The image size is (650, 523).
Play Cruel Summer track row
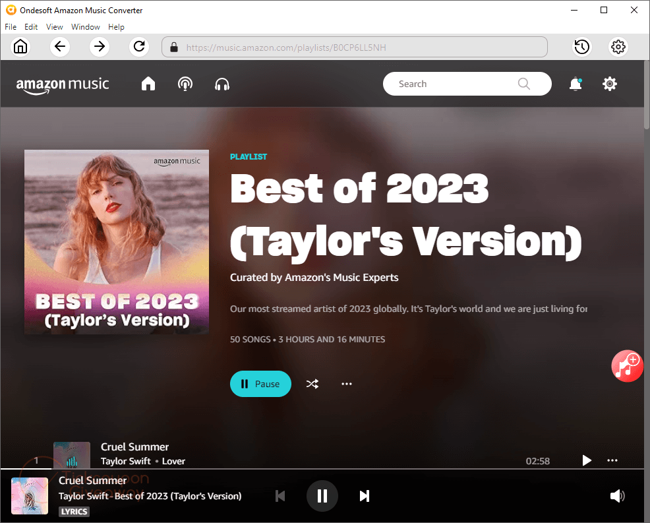coord(587,460)
